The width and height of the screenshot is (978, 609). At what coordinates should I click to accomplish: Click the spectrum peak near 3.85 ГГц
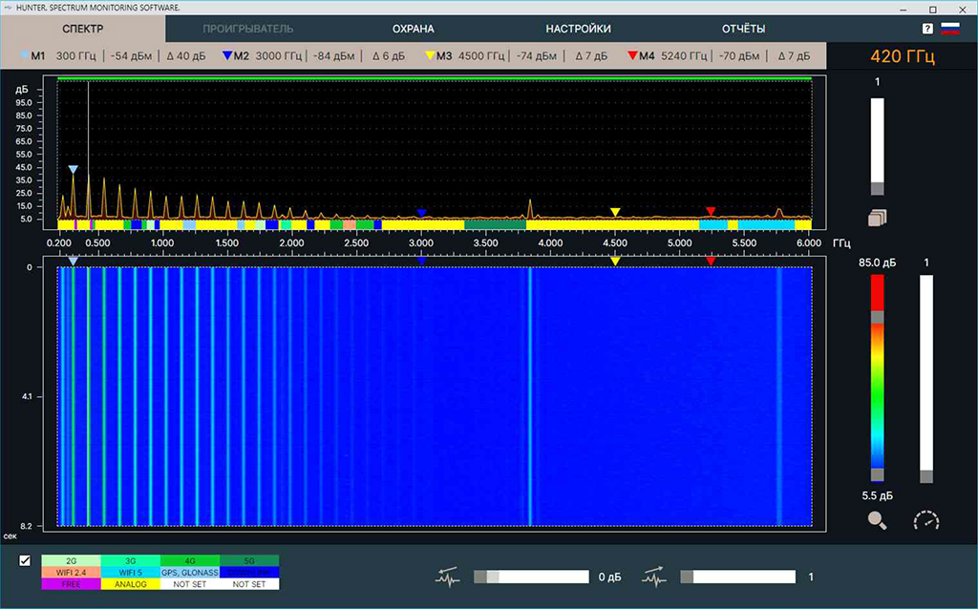(530, 209)
